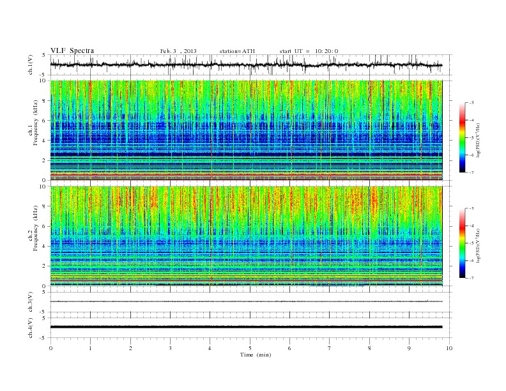Click the "-7" label on ch.2 colorbar

coord(471,278)
